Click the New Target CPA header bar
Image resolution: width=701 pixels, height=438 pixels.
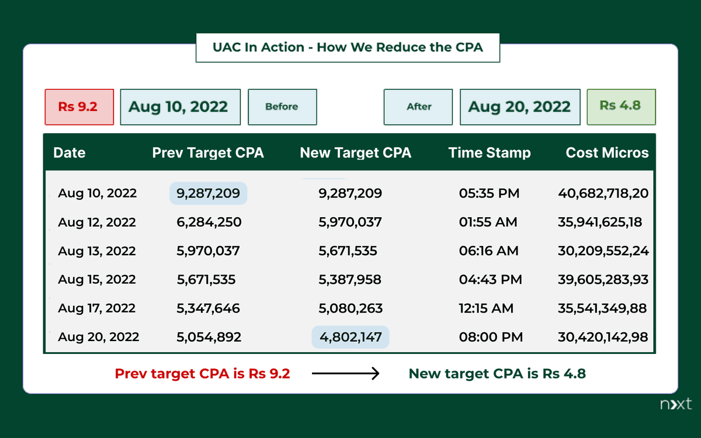pyautogui.click(x=356, y=152)
